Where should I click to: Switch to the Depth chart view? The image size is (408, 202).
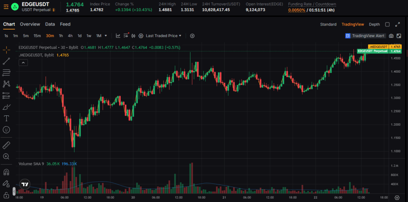point(374,24)
